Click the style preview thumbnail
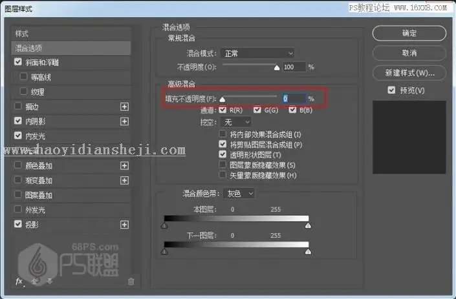The width and height of the screenshot is (456, 299). tap(409, 138)
